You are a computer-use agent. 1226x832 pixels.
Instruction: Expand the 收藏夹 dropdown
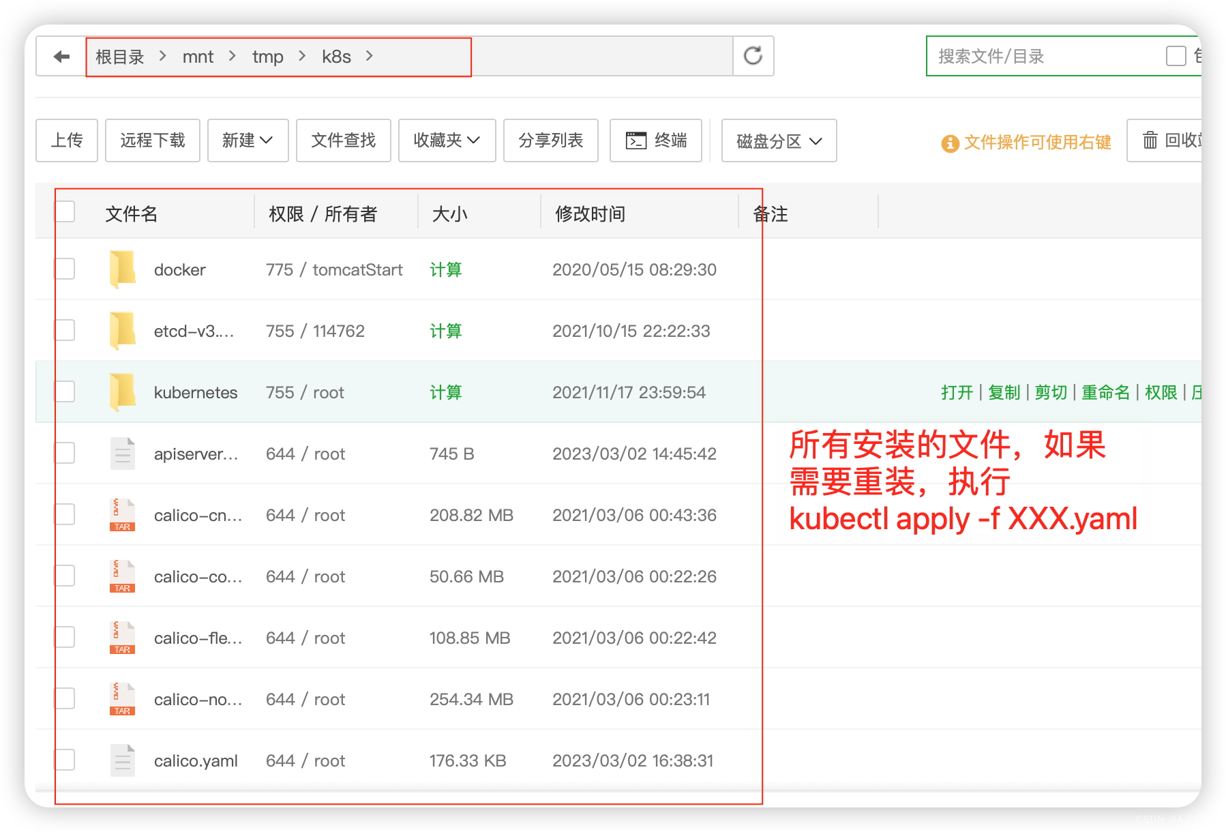pyautogui.click(x=447, y=140)
